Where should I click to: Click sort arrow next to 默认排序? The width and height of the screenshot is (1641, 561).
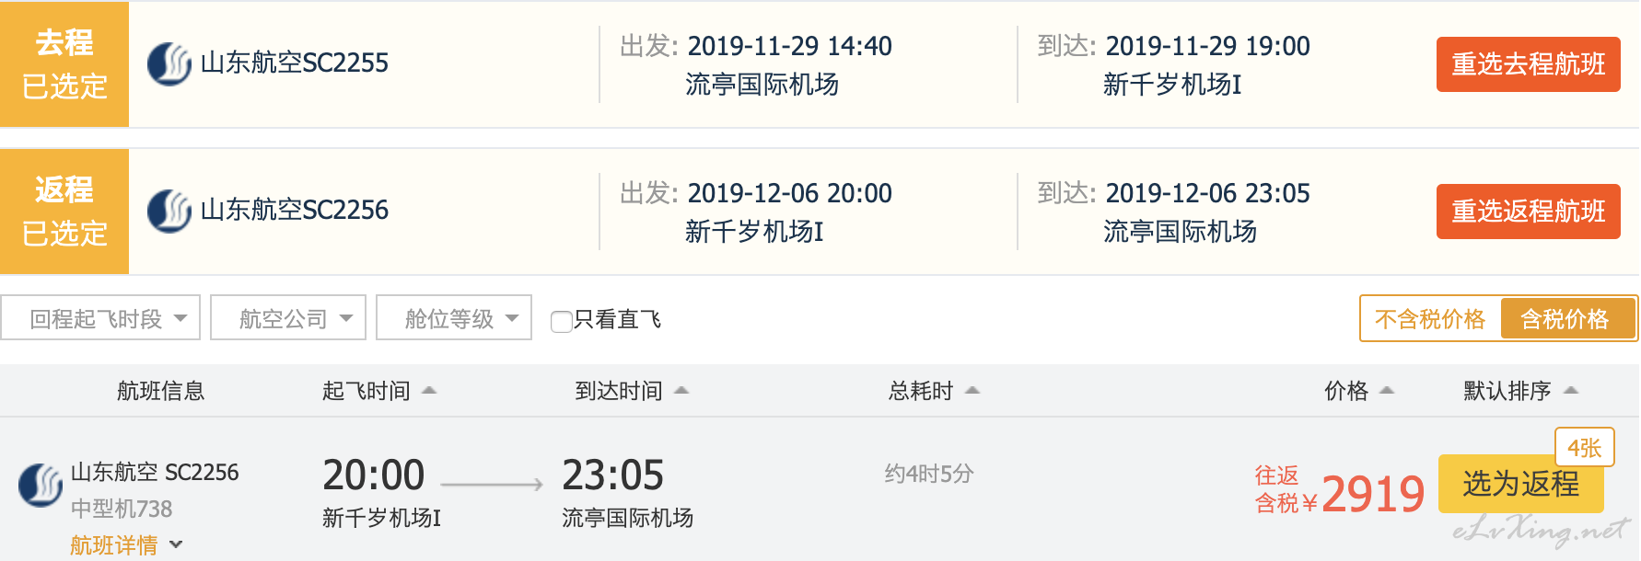[x=1571, y=391]
